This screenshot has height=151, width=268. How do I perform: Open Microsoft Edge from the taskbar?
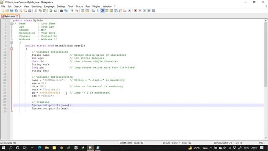(x=40, y=148)
